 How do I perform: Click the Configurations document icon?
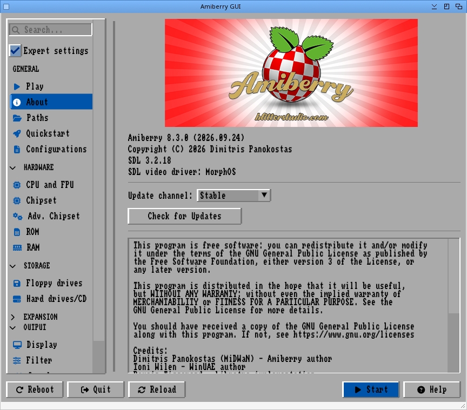click(17, 149)
